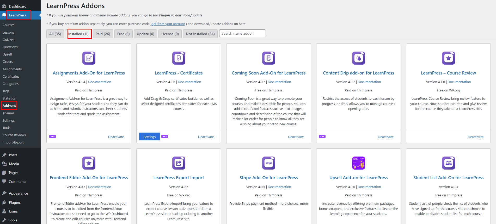Screen dimensions: 496x224
Task: Open the LearnPress Export Import title link
Action: tap(179, 178)
